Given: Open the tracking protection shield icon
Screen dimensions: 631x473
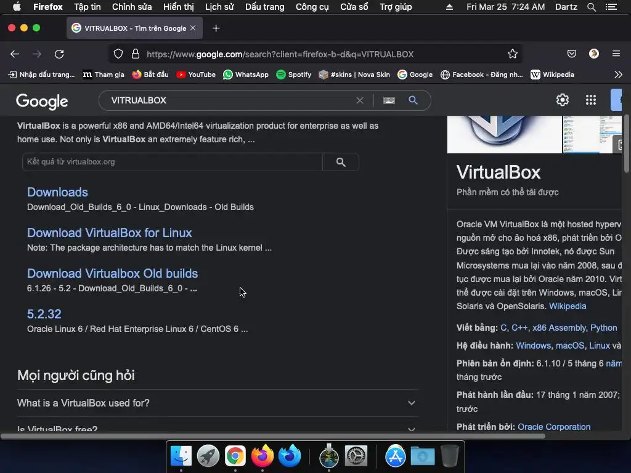Looking at the screenshot, I should (118, 54).
